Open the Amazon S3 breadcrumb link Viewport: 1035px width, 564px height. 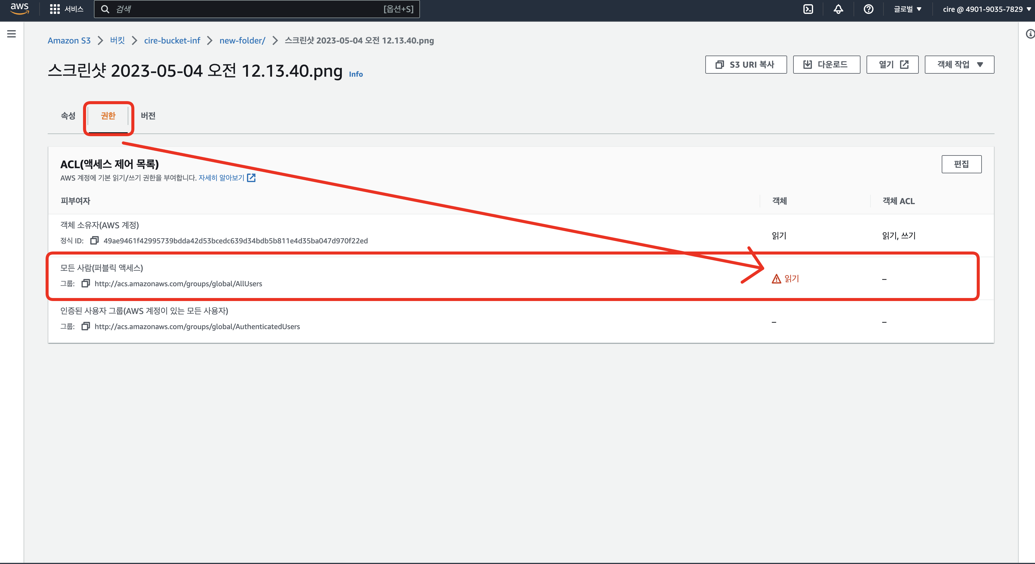click(x=69, y=40)
